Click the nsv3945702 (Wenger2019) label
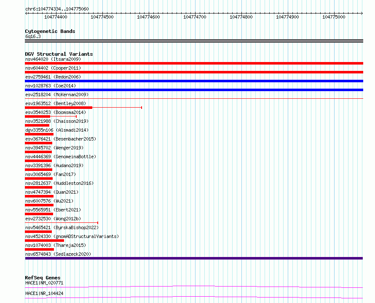The width and height of the screenshot is (375, 303). point(54,148)
